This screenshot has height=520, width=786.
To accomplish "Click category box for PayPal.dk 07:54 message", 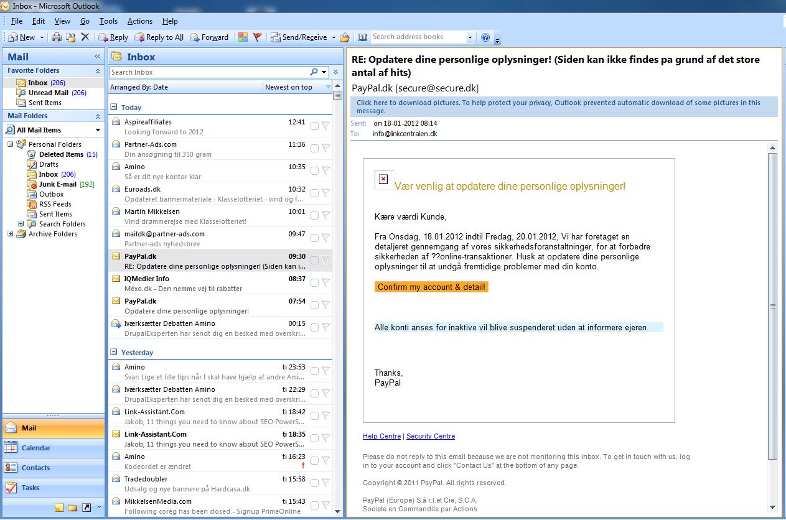I will (x=314, y=305).
